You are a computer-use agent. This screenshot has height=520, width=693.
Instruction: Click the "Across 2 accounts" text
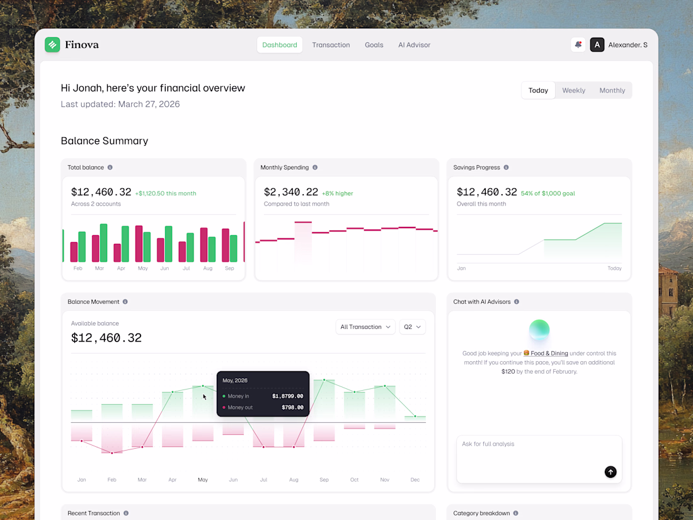point(96,204)
